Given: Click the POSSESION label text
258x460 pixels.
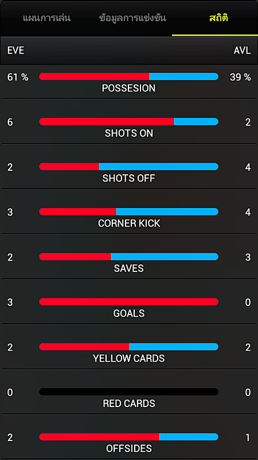Looking at the screenshot, I should pos(128,89).
